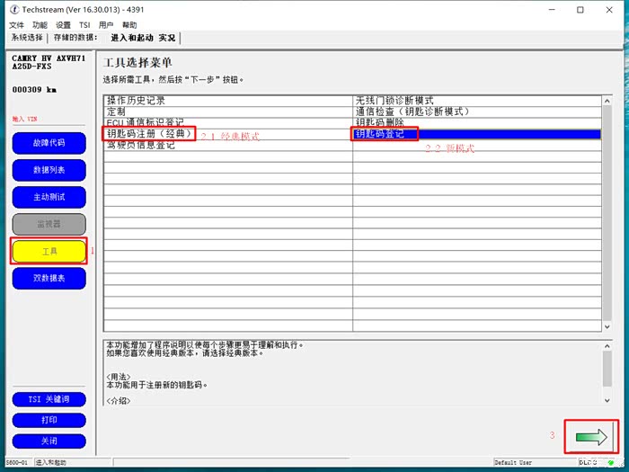The width and height of the screenshot is (629, 472).
Task: Select the 主动测试 button
Action: point(49,197)
